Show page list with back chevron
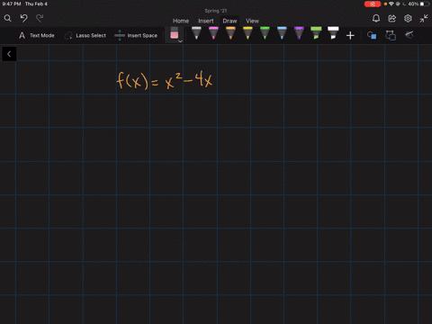 click(9, 54)
